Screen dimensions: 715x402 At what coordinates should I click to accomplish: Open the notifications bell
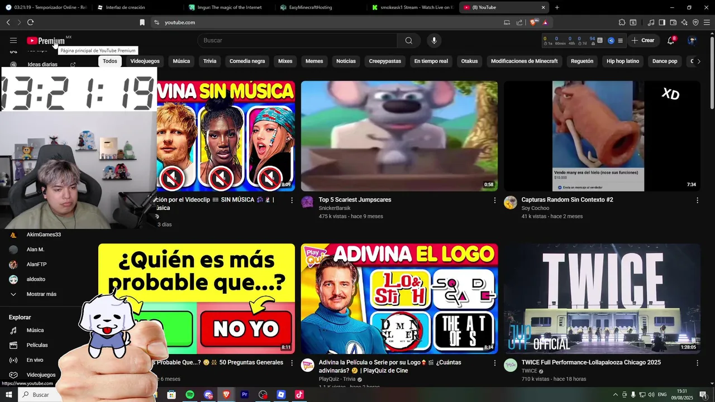(671, 40)
